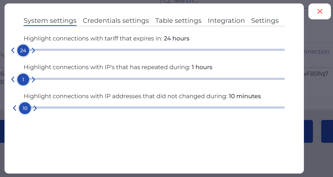
Task: Go to the Table settings tab
Action: coord(178,21)
